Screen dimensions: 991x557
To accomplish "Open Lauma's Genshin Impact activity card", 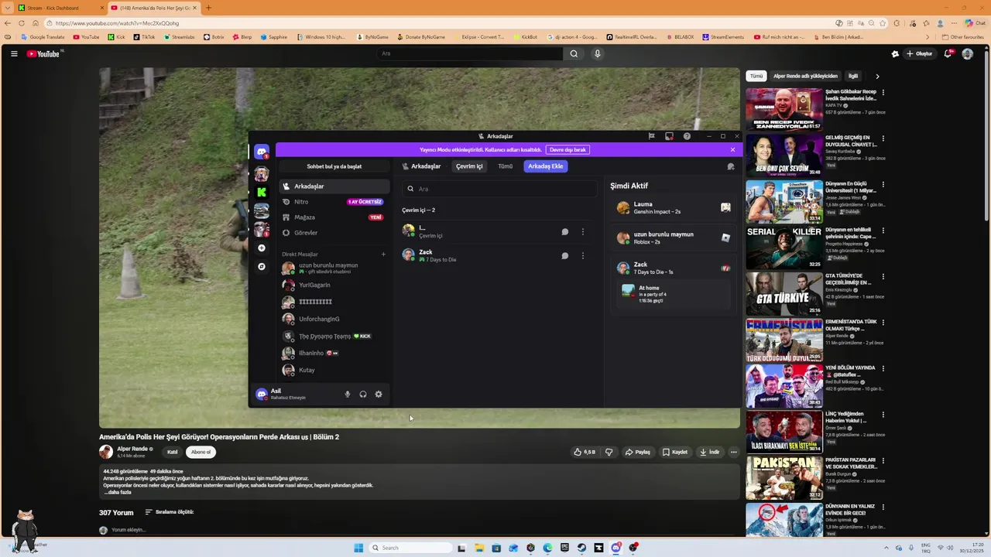I will [674, 207].
